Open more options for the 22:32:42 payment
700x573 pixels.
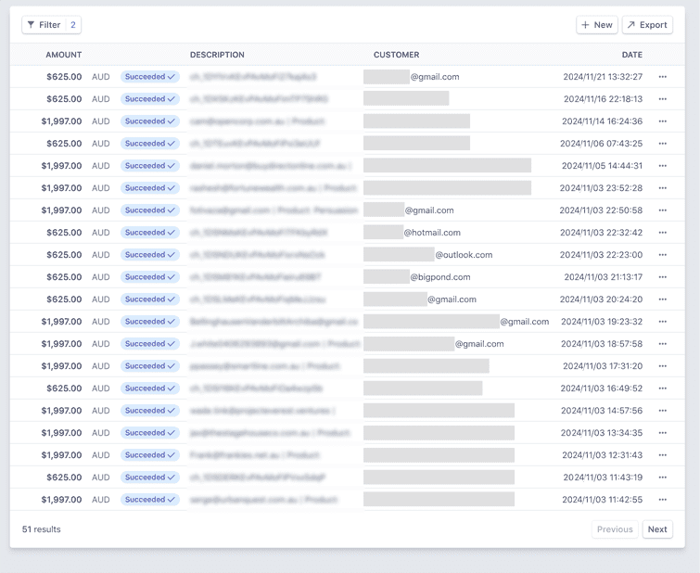(663, 233)
